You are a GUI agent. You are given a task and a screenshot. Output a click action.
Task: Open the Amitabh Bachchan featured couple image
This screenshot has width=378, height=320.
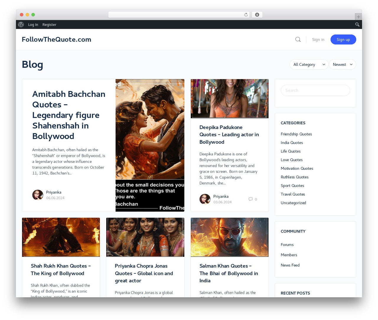pos(150,145)
